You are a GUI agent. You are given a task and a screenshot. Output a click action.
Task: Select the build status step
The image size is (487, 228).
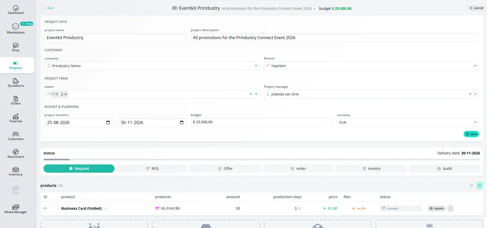tap(445, 169)
